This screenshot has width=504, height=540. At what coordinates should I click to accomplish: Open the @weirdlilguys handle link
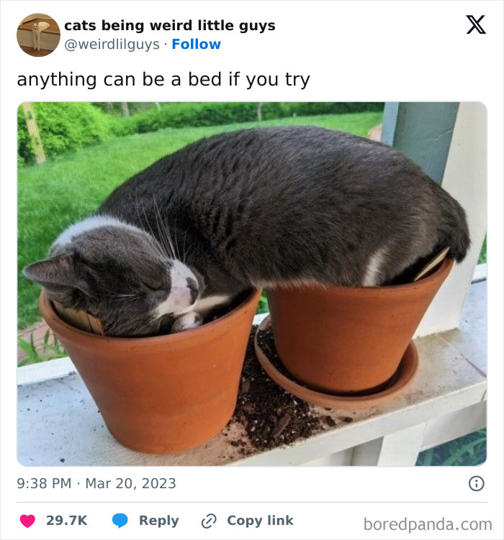pos(112,45)
